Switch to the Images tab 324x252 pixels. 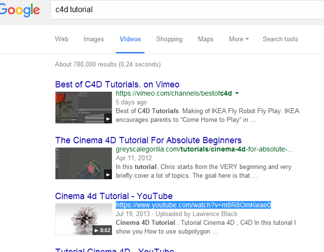pyautogui.click(x=93, y=39)
